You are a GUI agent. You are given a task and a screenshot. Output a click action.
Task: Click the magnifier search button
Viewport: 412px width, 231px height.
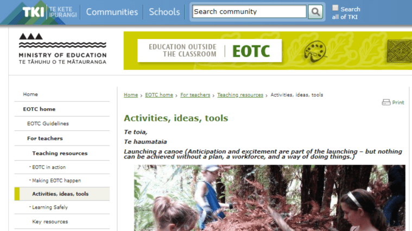[x=315, y=12]
